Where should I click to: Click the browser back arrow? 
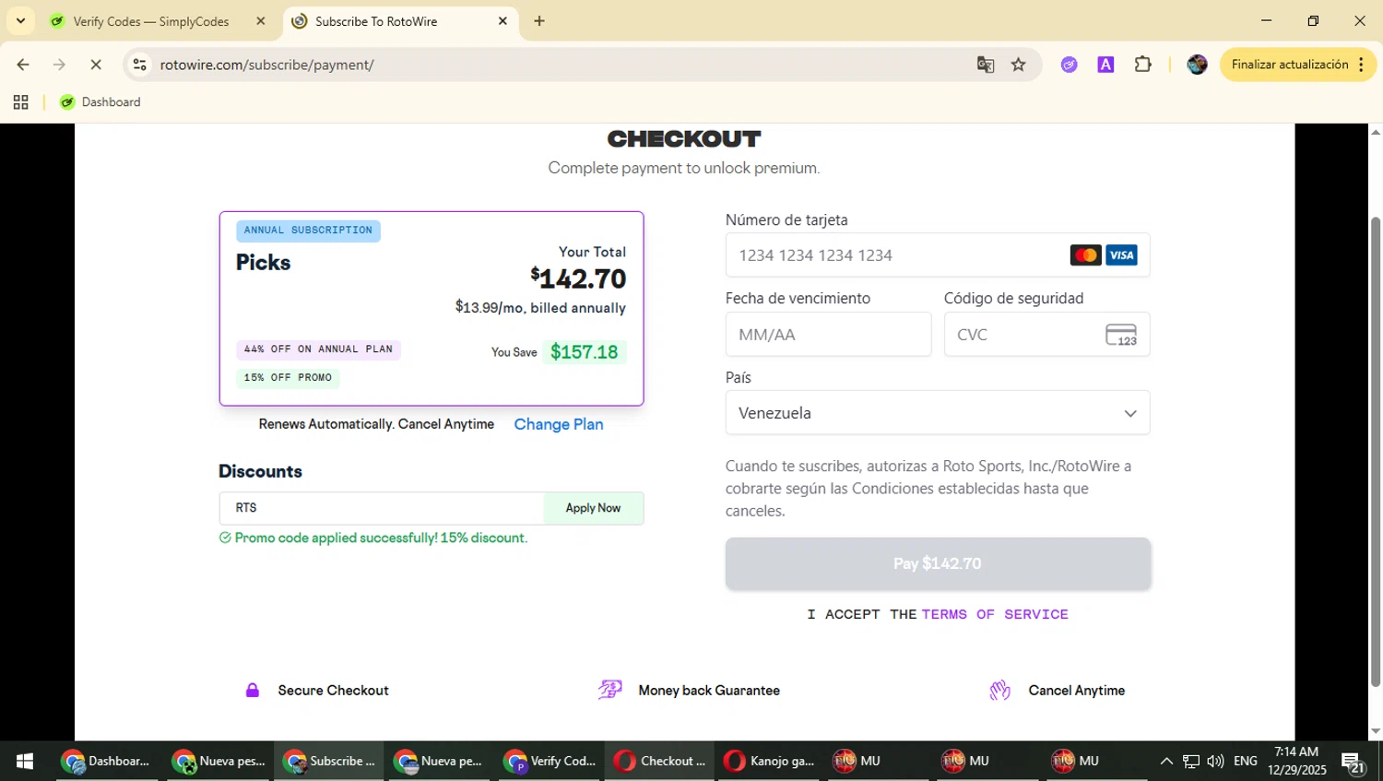(23, 65)
